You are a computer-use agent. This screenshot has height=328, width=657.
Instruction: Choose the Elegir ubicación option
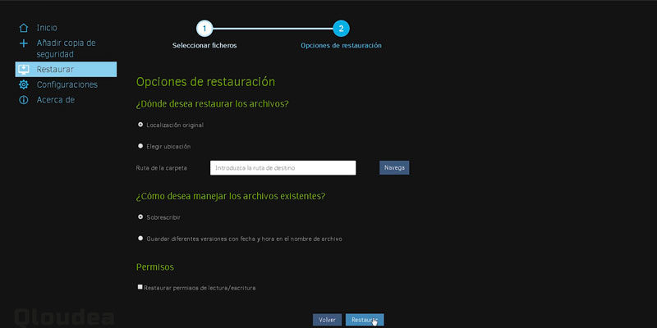[140, 146]
